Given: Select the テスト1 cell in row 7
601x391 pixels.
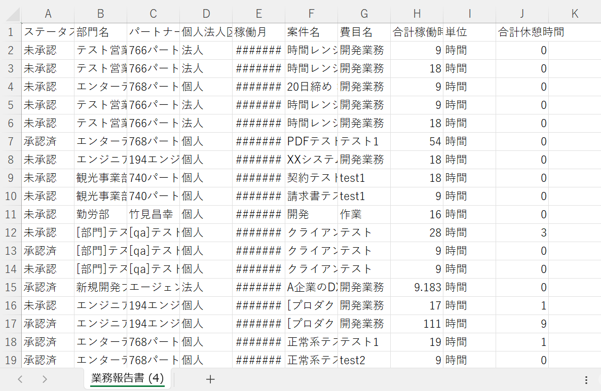Looking at the screenshot, I should click(364, 142).
